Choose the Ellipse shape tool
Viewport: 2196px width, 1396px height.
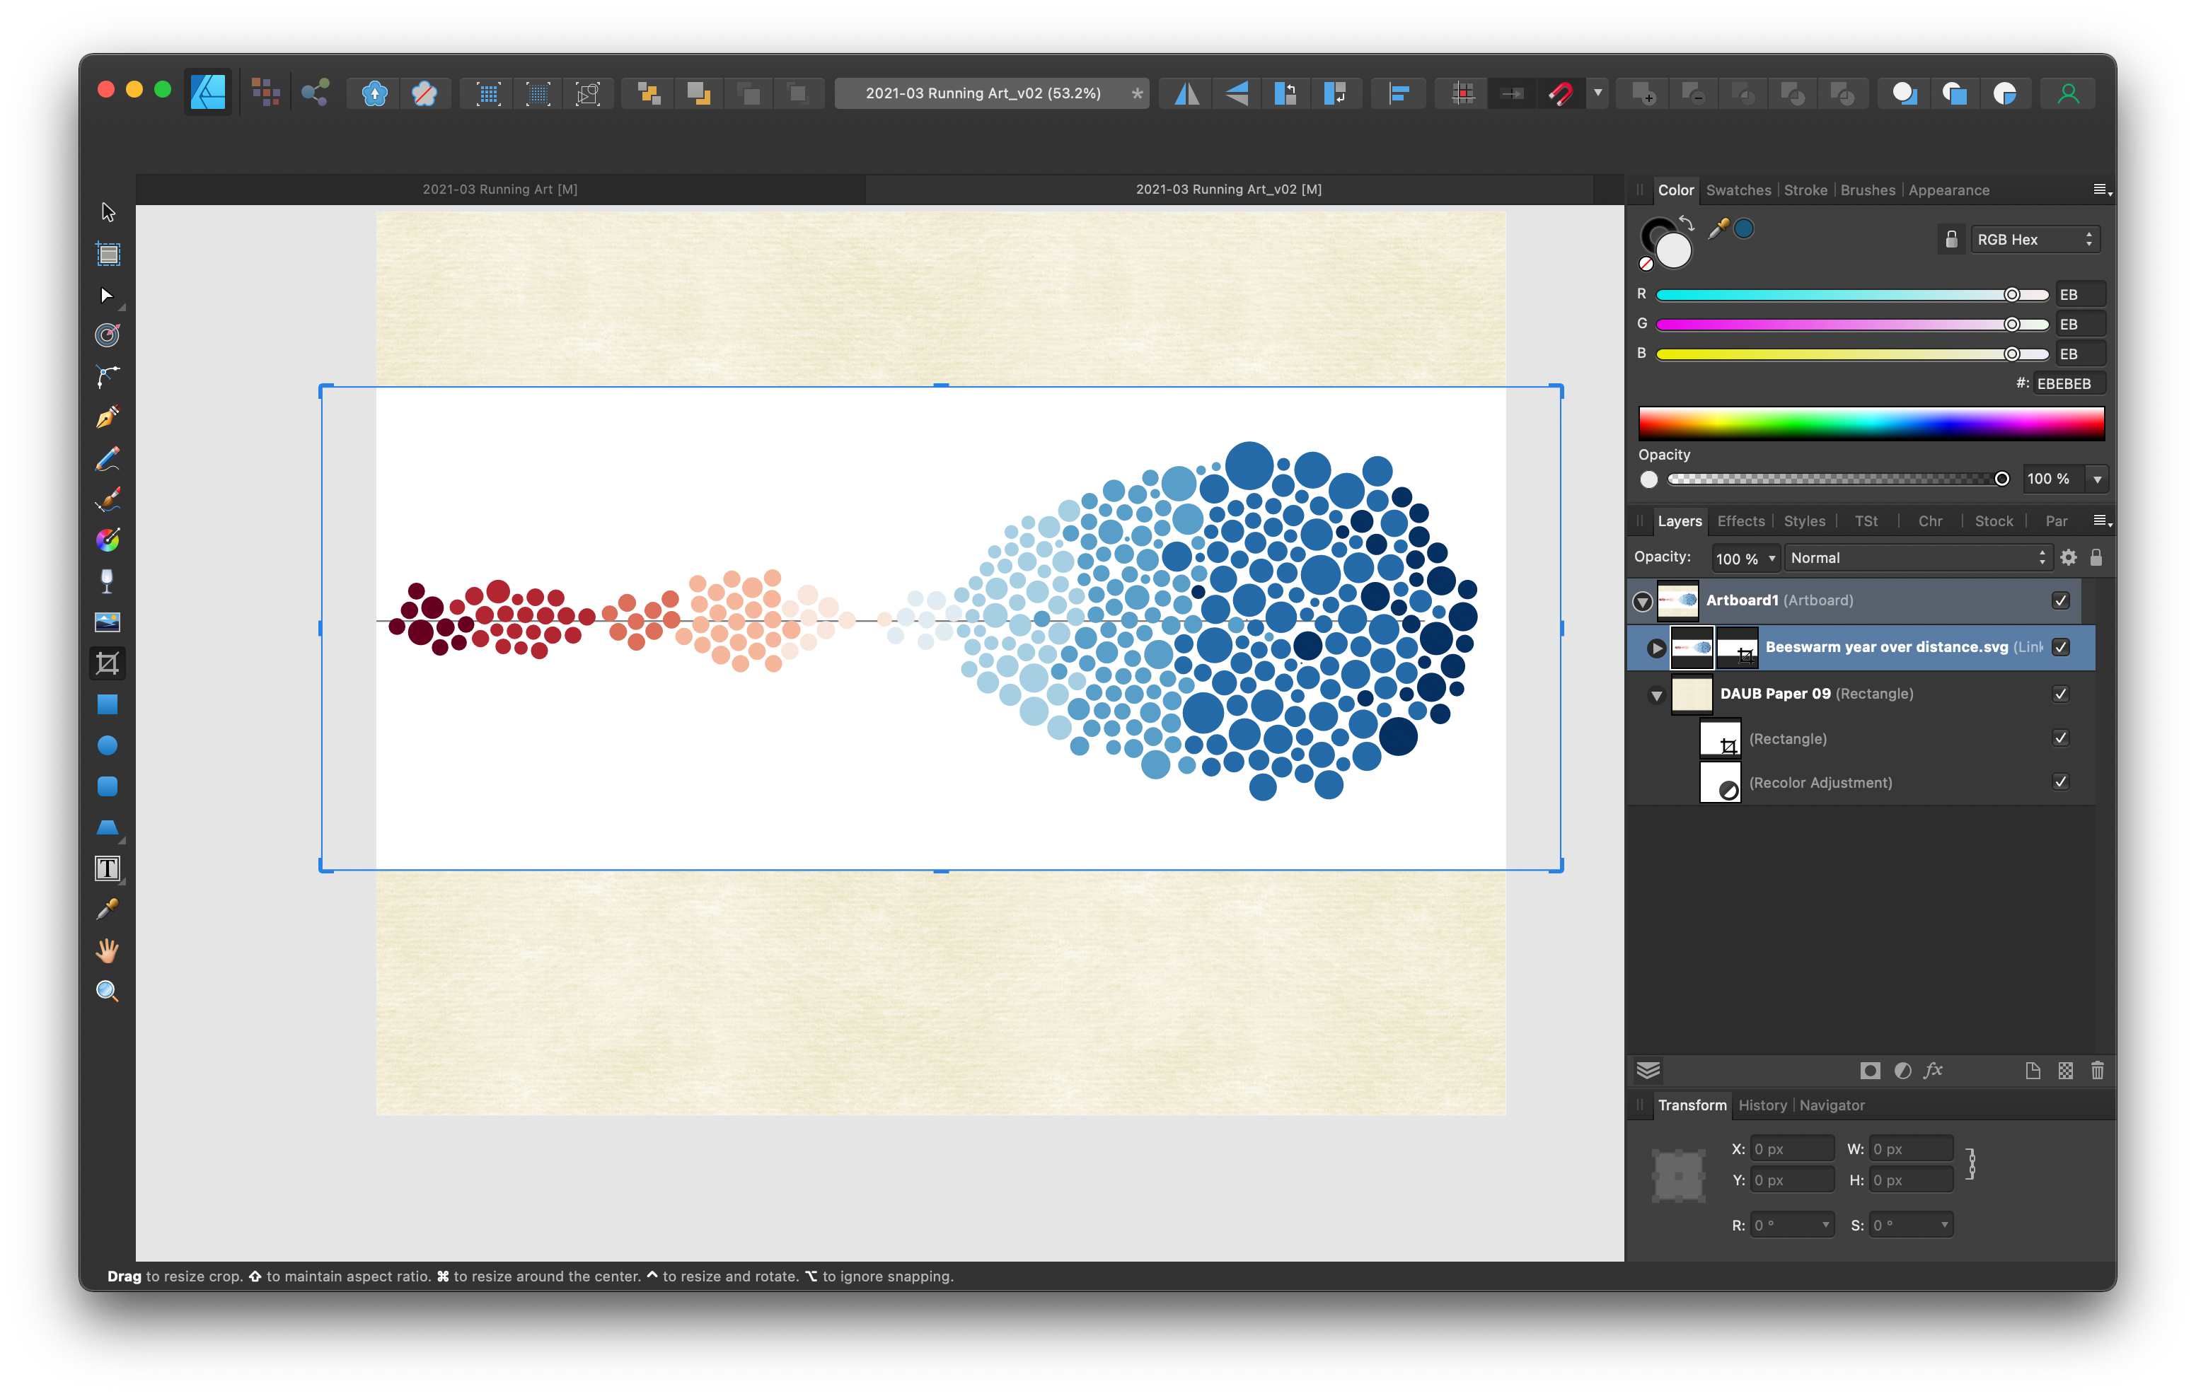(108, 745)
